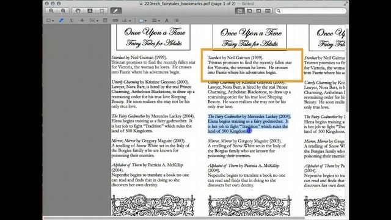Switch to Table of Contents view
The width and height of the screenshot is (391, 220).
pos(258,11)
